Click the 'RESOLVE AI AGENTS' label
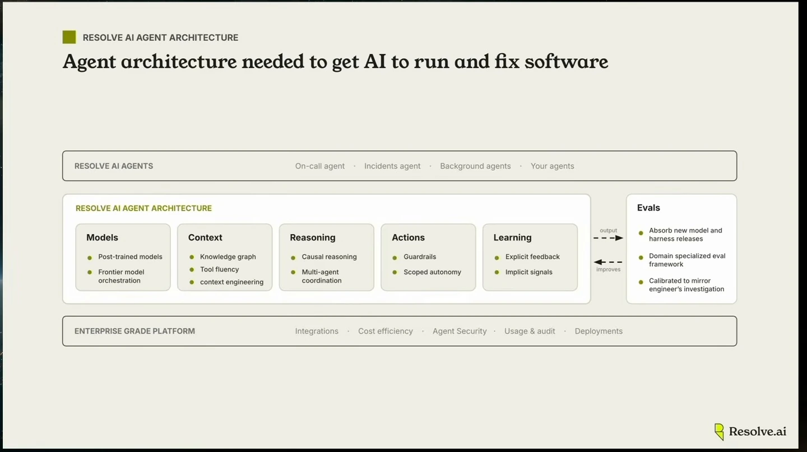The image size is (807, 452). click(114, 166)
